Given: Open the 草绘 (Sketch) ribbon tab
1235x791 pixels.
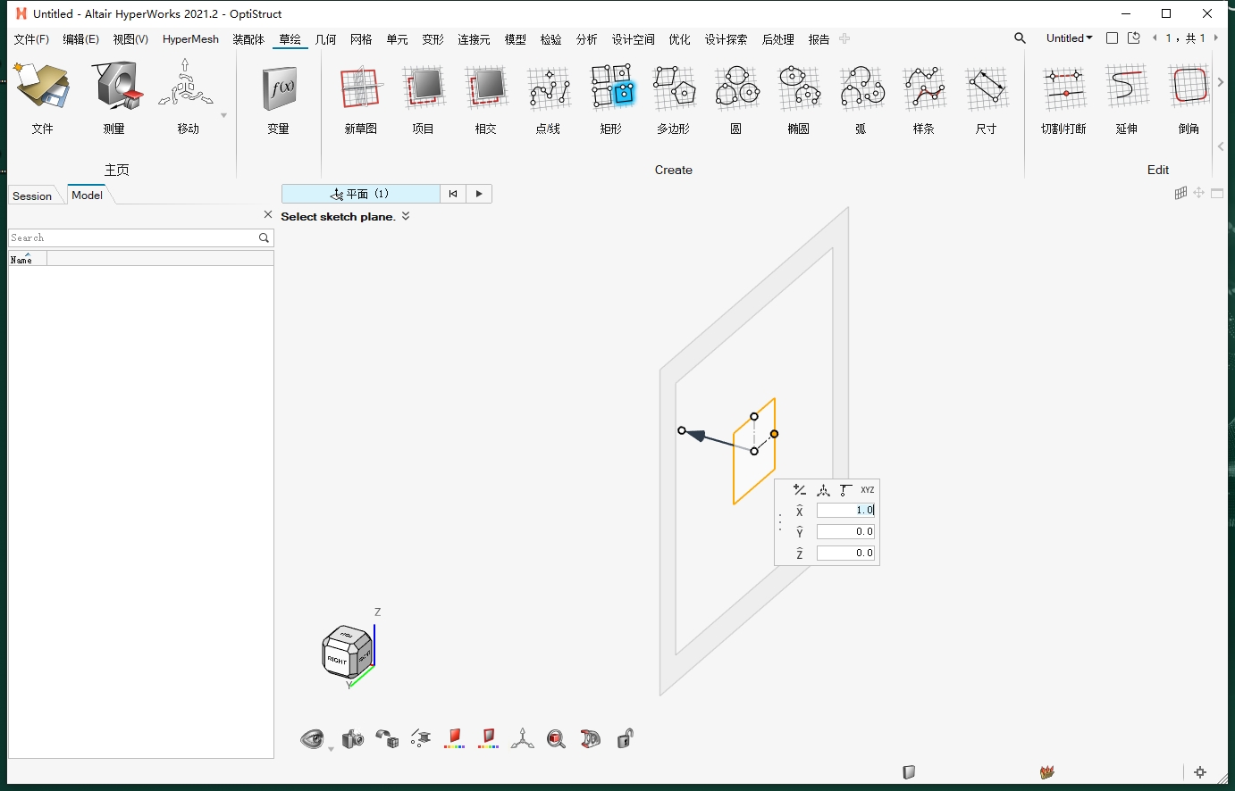Looking at the screenshot, I should click(x=290, y=39).
